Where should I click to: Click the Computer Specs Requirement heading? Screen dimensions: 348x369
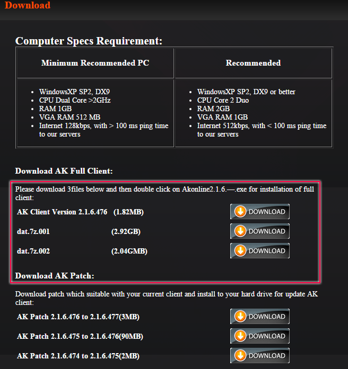[x=89, y=41]
